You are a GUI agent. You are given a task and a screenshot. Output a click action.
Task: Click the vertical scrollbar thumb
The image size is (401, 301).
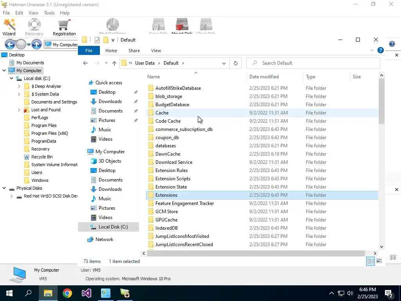(381, 101)
